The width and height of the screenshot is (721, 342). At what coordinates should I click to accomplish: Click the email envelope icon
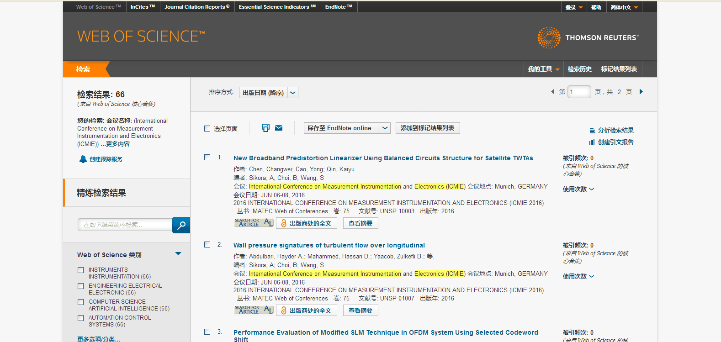(x=279, y=128)
